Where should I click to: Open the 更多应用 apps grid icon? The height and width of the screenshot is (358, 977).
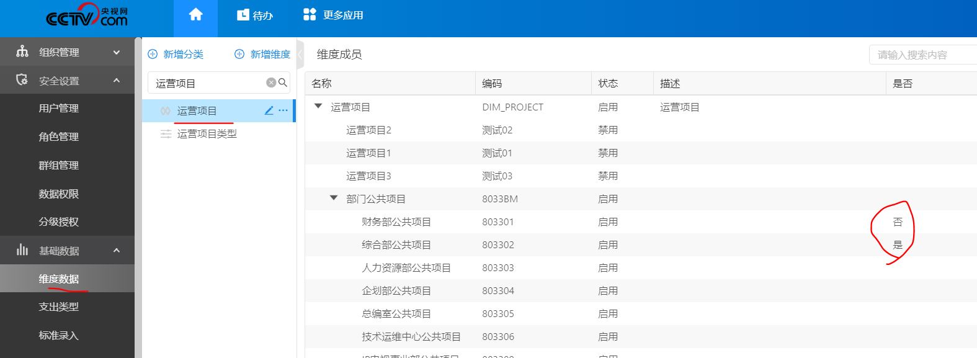tap(310, 15)
